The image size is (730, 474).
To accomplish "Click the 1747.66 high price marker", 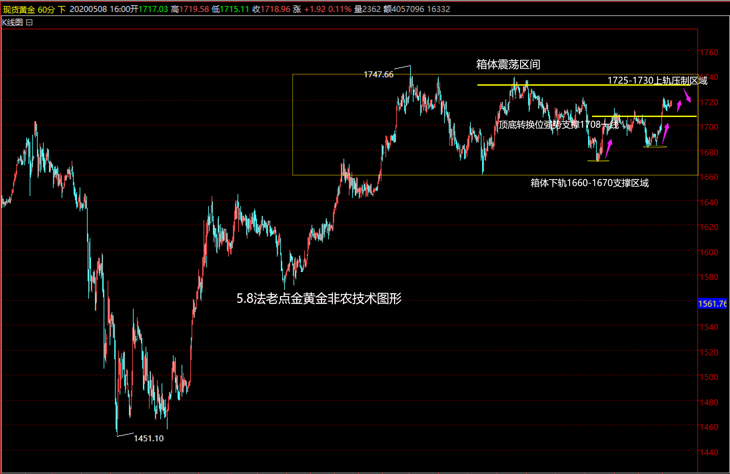I will click(x=378, y=74).
